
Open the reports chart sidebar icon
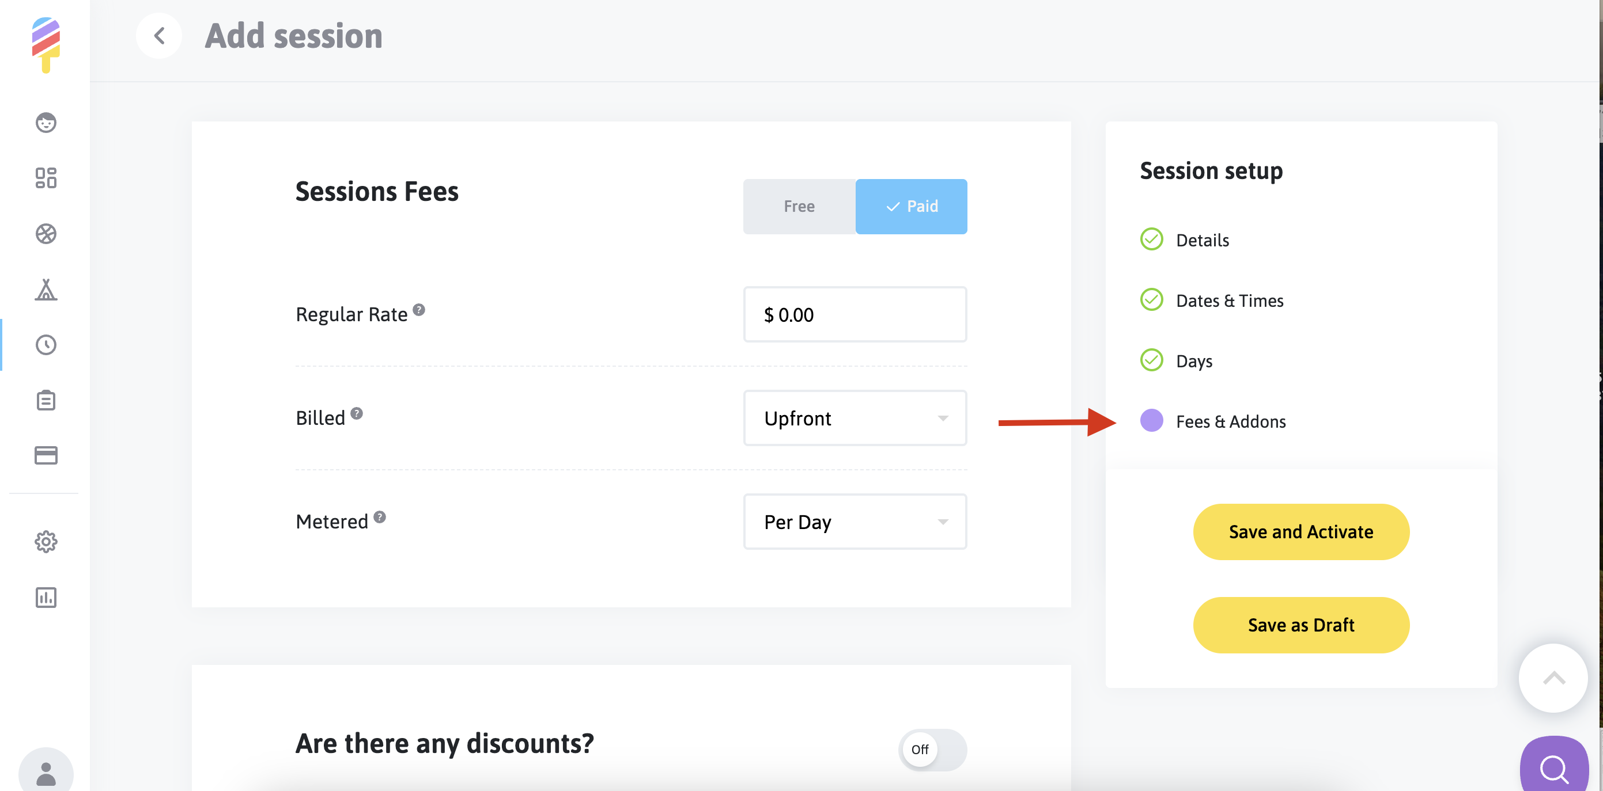point(46,598)
